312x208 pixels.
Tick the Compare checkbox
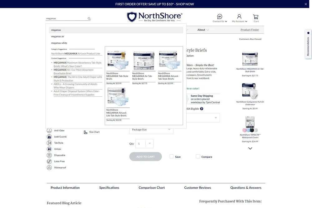[198, 157]
